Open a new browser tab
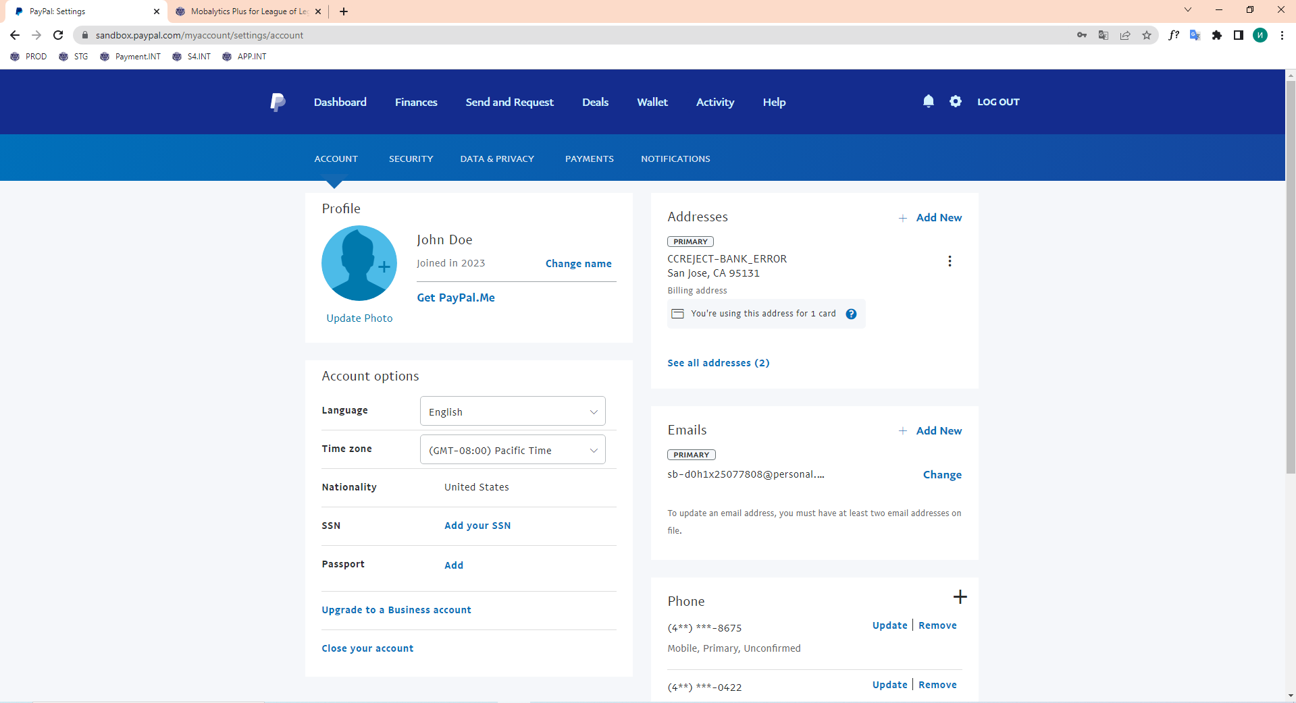The width and height of the screenshot is (1296, 703). (x=344, y=11)
